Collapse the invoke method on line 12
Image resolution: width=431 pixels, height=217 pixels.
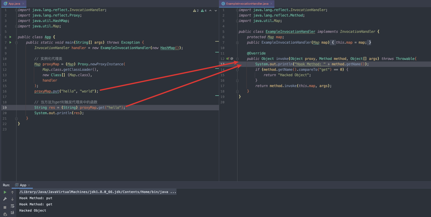pyautogui.click(x=237, y=59)
